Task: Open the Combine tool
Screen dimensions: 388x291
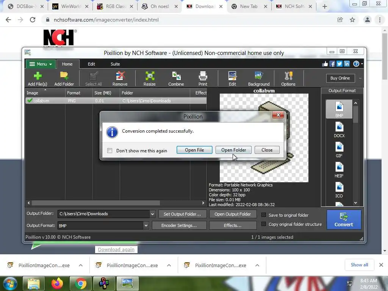Action: (x=176, y=79)
